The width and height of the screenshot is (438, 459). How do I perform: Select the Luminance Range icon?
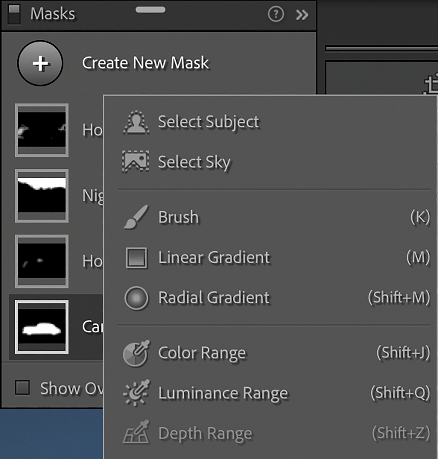tap(136, 393)
